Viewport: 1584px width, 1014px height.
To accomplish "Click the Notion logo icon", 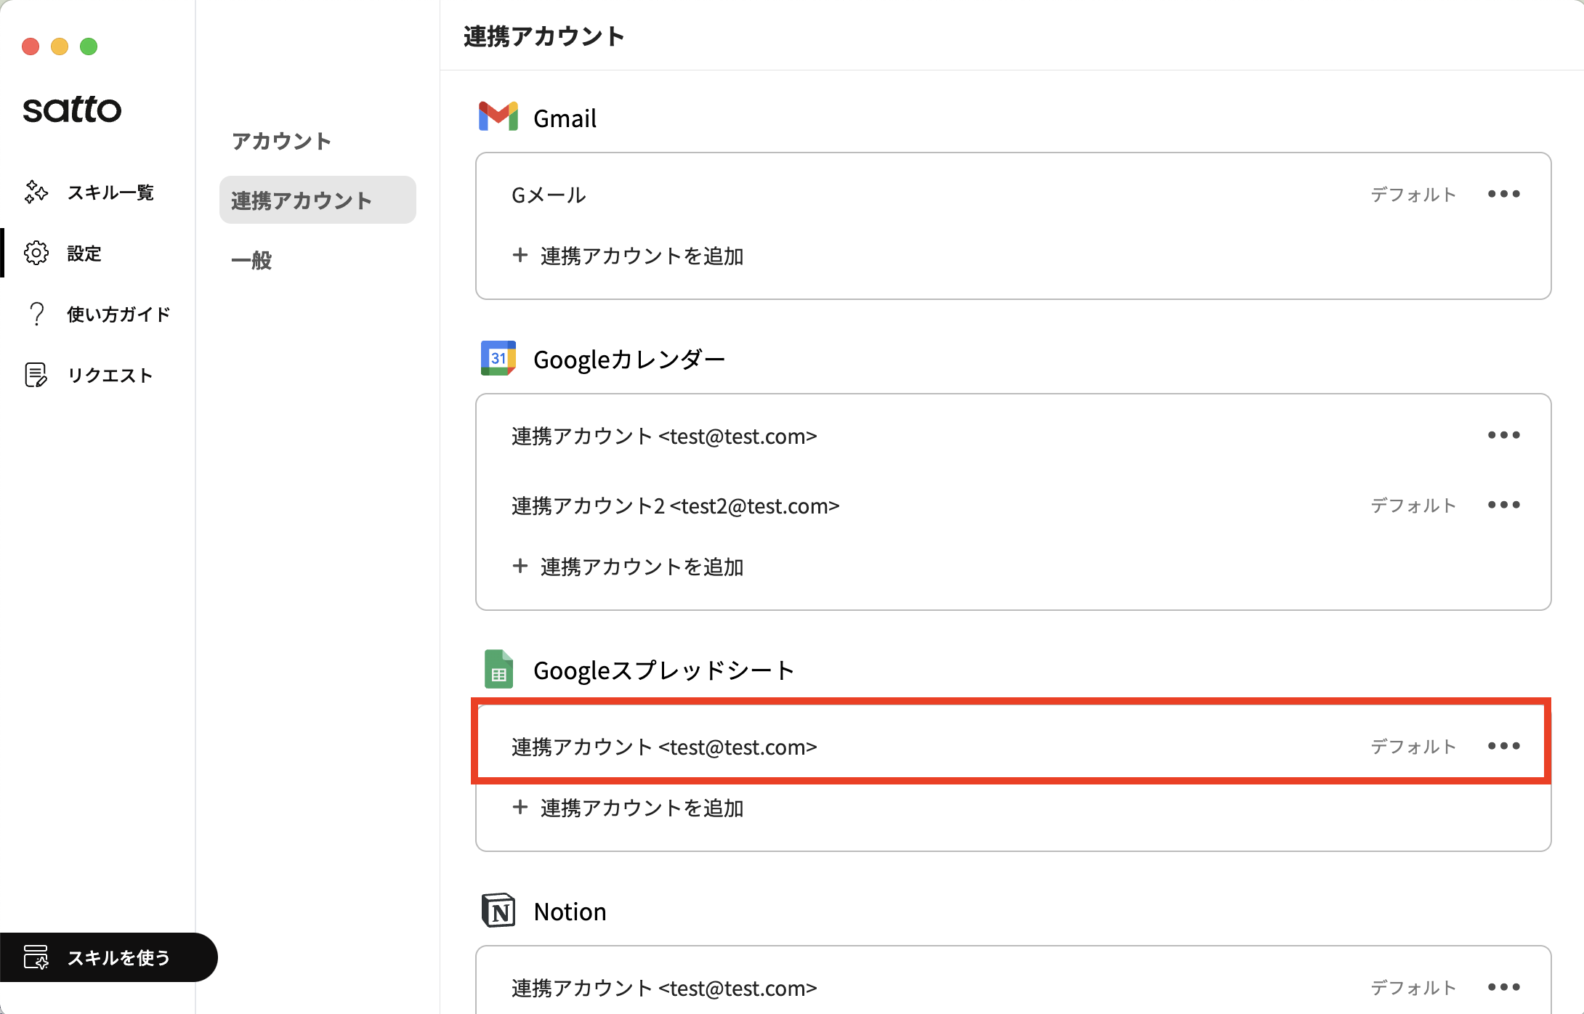I will (x=498, y=910).
